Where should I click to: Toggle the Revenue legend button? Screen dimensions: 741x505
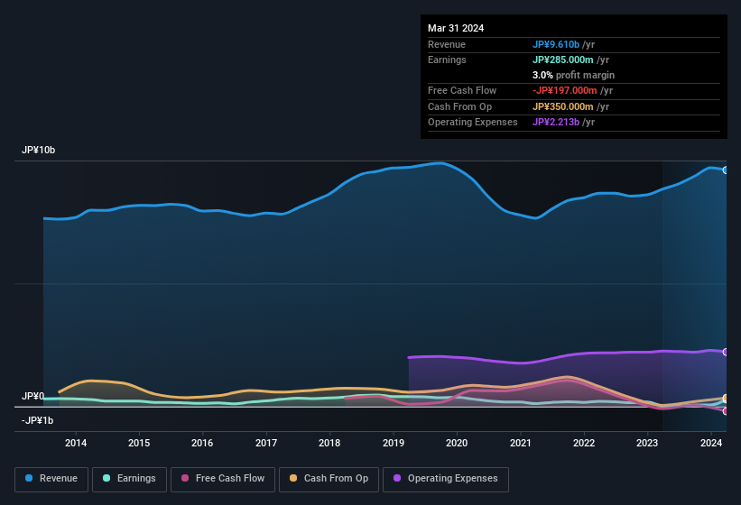coord(51,479)
